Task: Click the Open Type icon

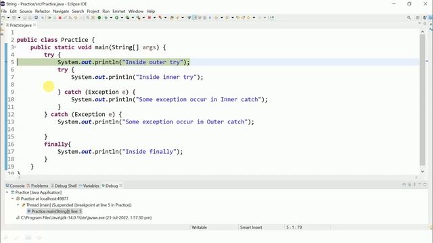Action: [x=172, y=18]
